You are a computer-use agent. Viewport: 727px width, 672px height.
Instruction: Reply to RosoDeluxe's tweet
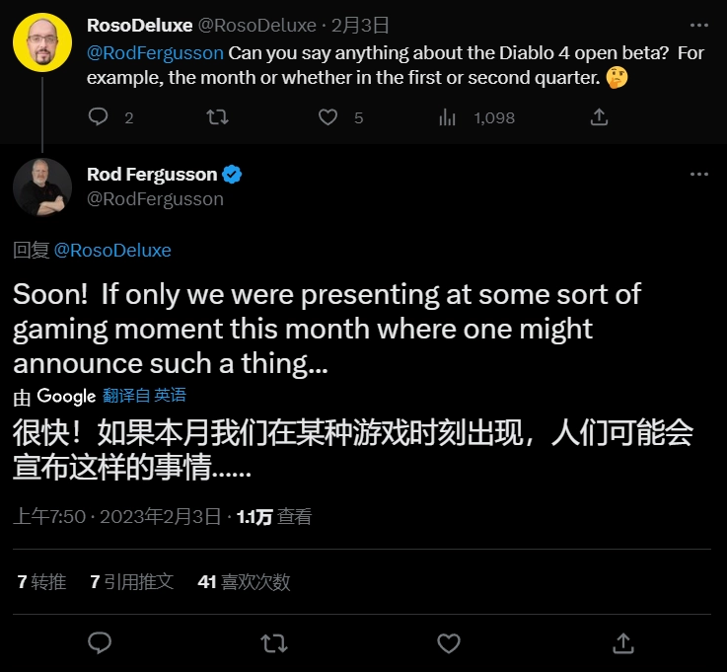tap(99, 117)
